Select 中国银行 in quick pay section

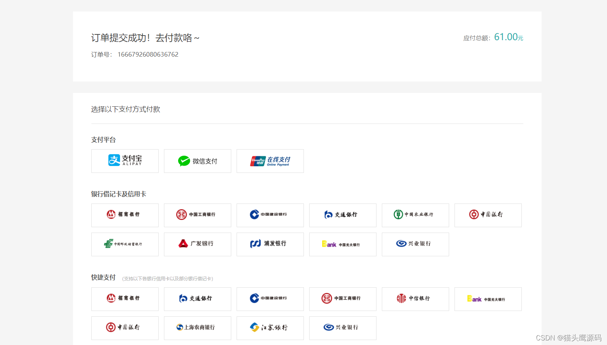(x=125, y=328)
